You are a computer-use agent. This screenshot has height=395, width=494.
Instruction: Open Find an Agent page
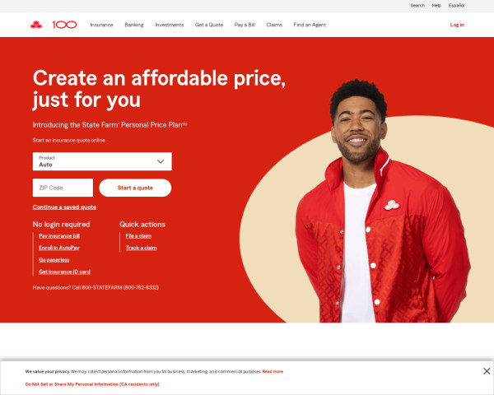[310, 25]
